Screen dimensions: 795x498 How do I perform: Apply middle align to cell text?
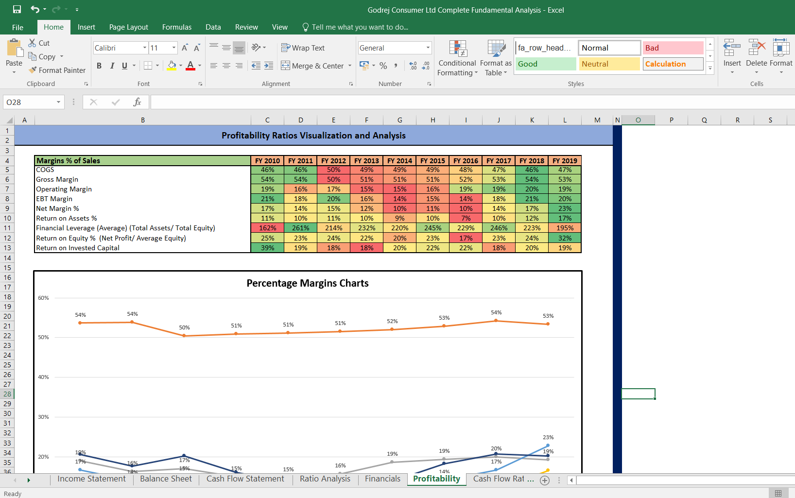(226, 48)
